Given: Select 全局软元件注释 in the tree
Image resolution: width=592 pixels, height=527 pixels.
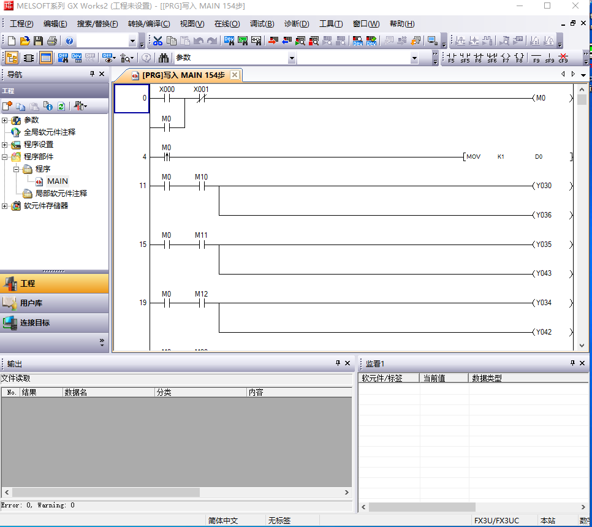Looking at the screenshot, I should [50, 132].
